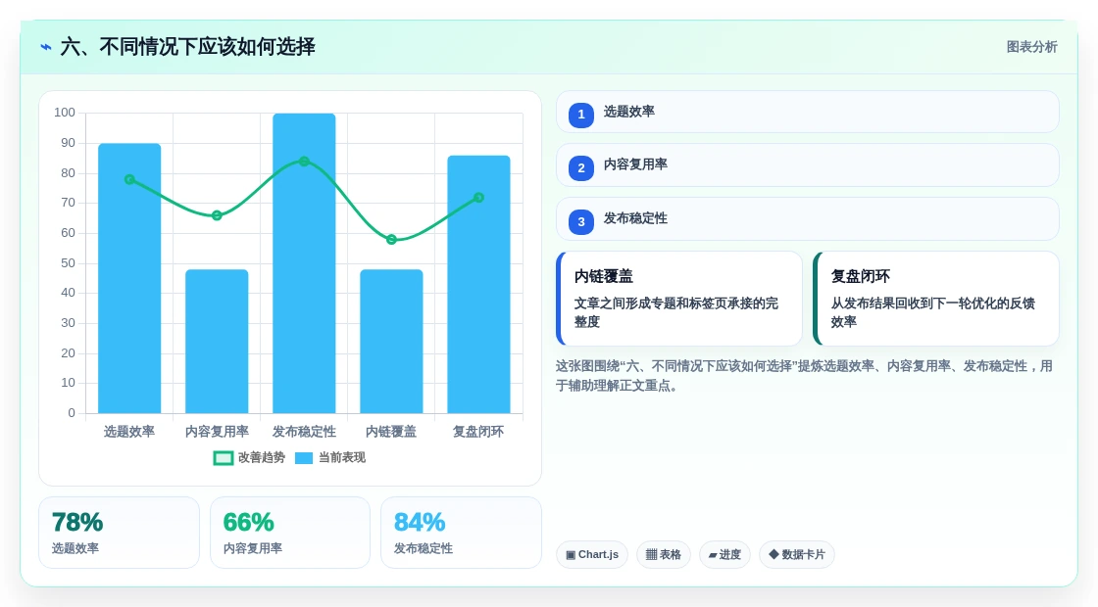The width and height of the screenshot is (1098, 607).
Task: Click the 选题效率 blue bar
Action: tap(129, 278)
